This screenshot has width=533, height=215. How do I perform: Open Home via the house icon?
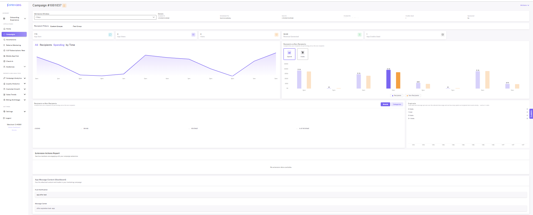[4, 29]
